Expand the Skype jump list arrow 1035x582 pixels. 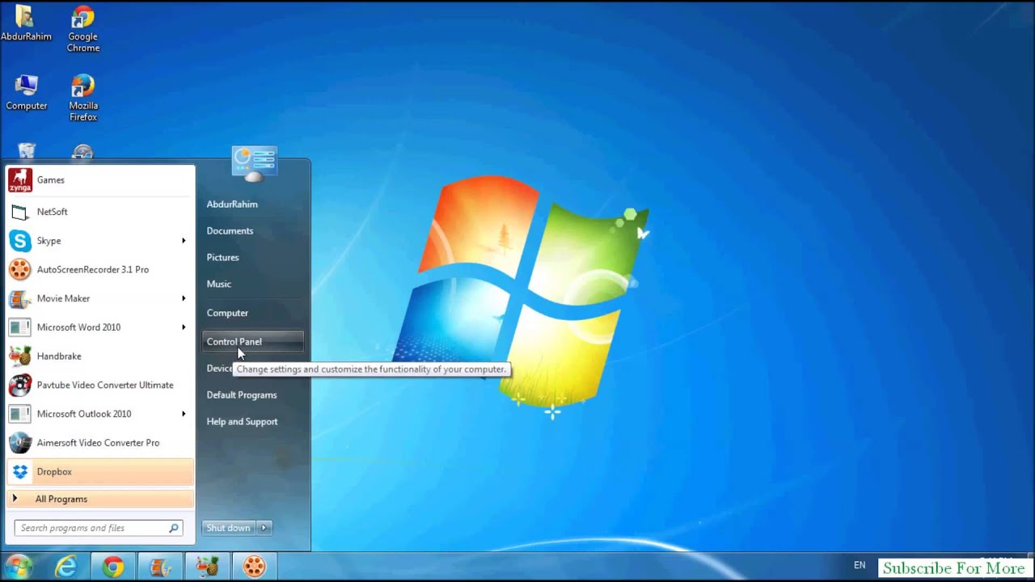click(x=184, y=241)
